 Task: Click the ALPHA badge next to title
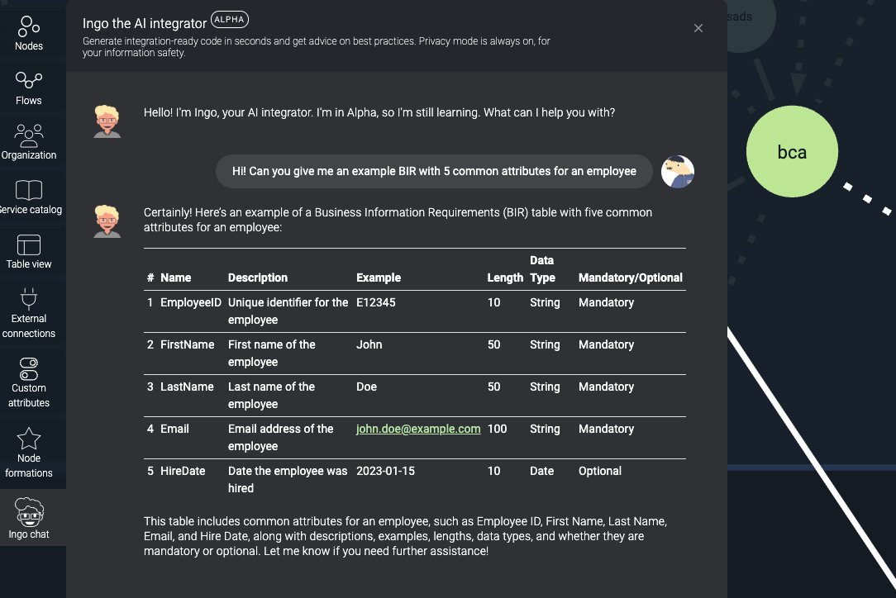(230, 20)
